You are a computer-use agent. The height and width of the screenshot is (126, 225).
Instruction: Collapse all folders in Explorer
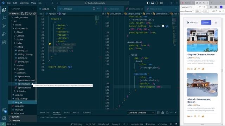(34, 14)
